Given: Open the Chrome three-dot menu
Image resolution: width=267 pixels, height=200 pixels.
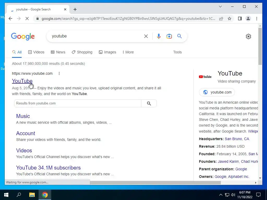Looking at the screenshot, I should tap(257, 18).
